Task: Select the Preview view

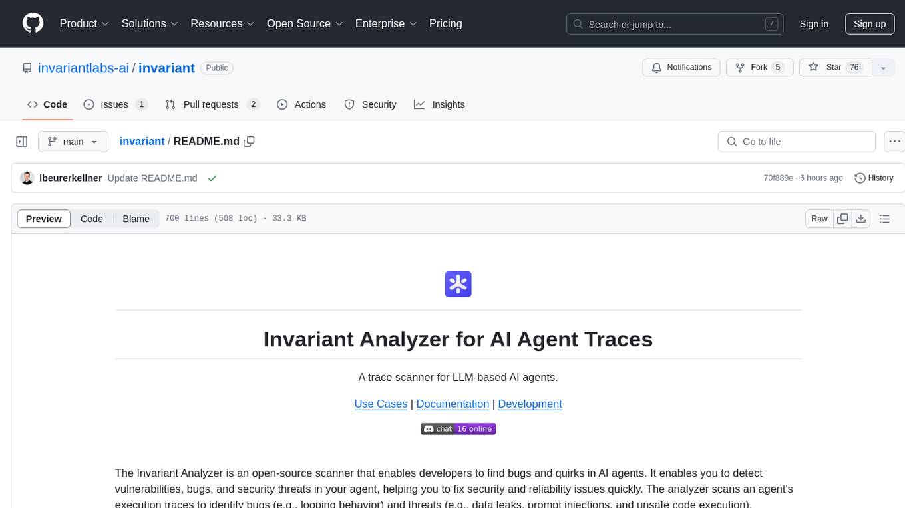Action: pyautogui.click(x=44, y=219)
